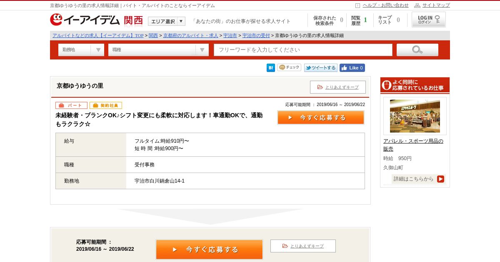Open the サイトマップ link
Viewport: 500px width, 262px height.
436,5
